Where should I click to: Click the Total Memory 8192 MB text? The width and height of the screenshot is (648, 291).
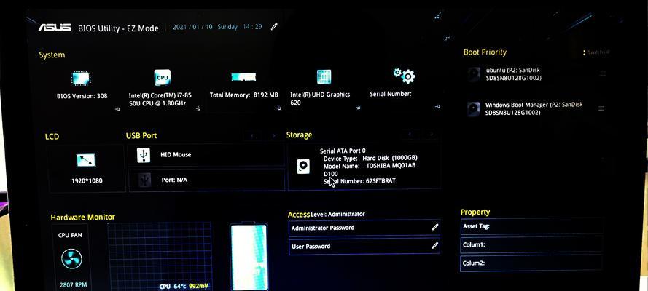pyautogui.click(x=244, y=95)
